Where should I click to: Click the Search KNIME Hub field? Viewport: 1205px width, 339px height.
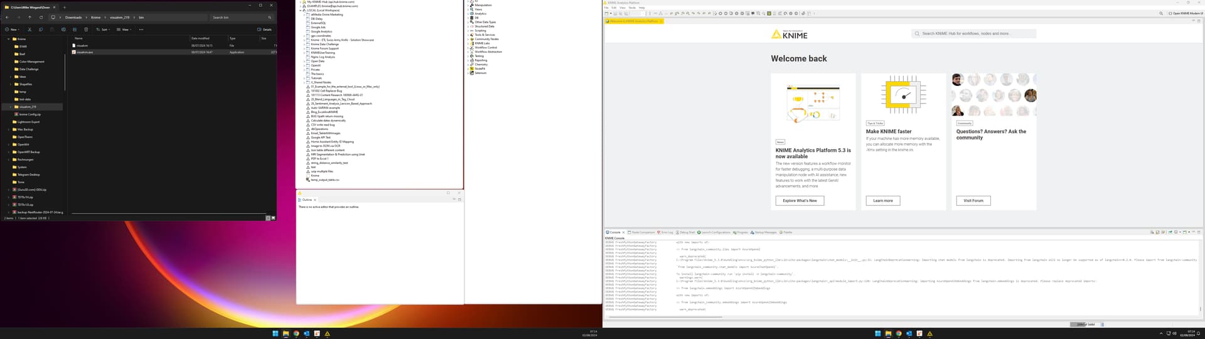973,34
